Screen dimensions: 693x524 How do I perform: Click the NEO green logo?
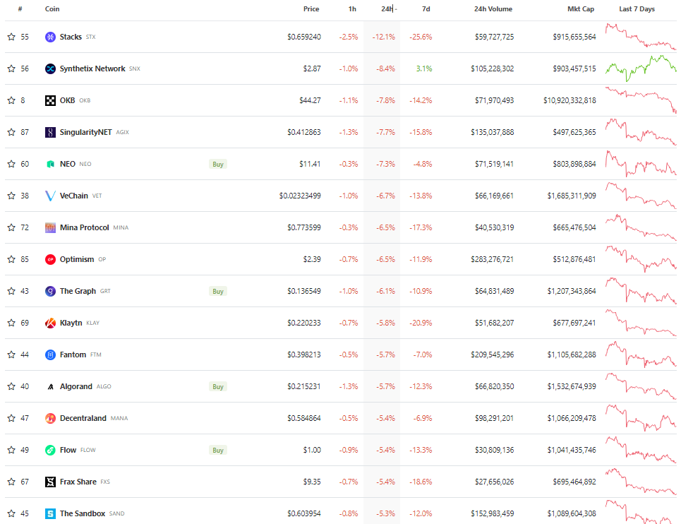coord(50,164)
